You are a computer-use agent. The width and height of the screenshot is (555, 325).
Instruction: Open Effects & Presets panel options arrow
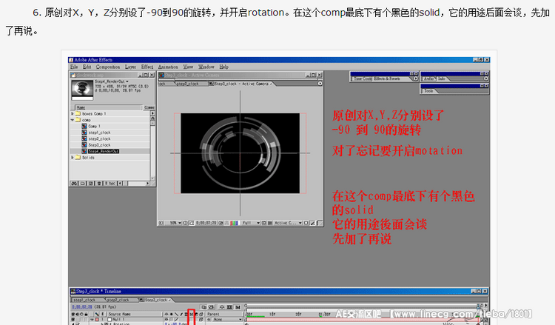[416, 78]
